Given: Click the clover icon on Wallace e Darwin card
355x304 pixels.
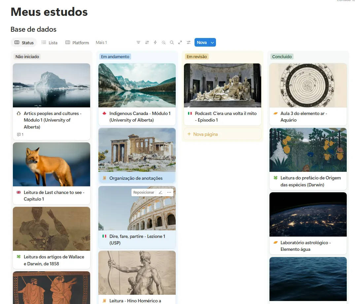Looking at the screenshot, I should (x=19, y=257).
